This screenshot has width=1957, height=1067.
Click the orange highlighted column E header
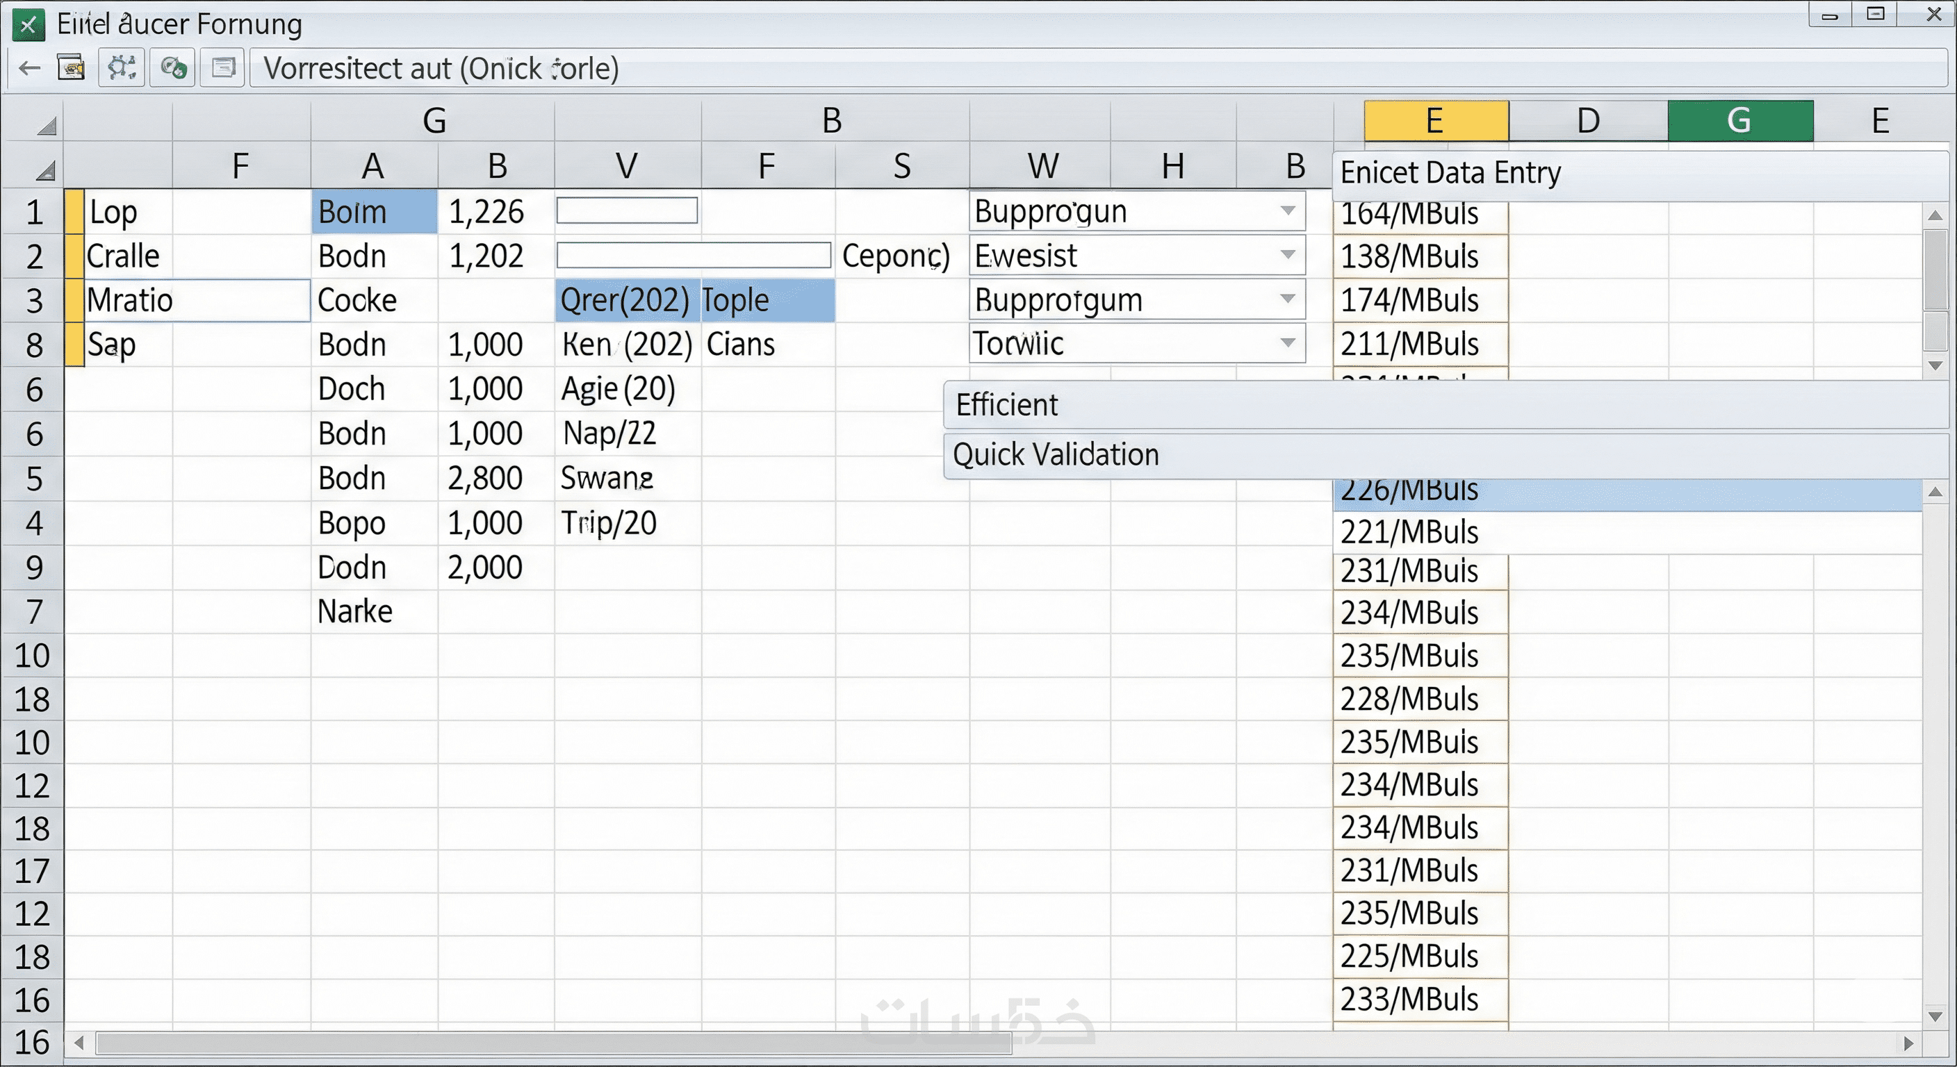tap(1435, 121)
